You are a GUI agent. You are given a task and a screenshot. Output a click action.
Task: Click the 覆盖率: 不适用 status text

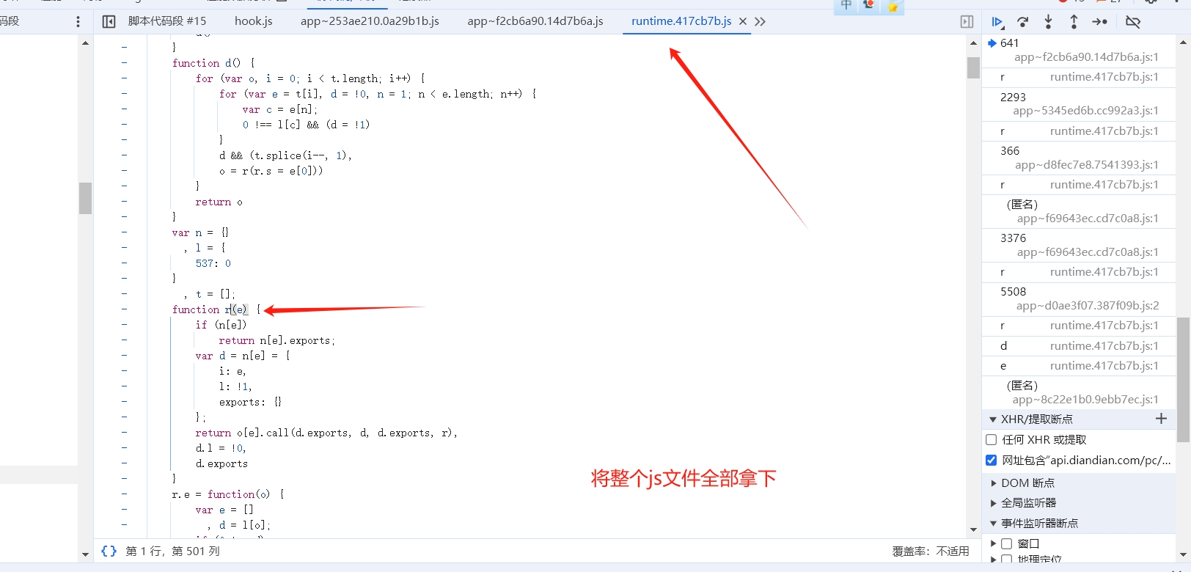931,551
